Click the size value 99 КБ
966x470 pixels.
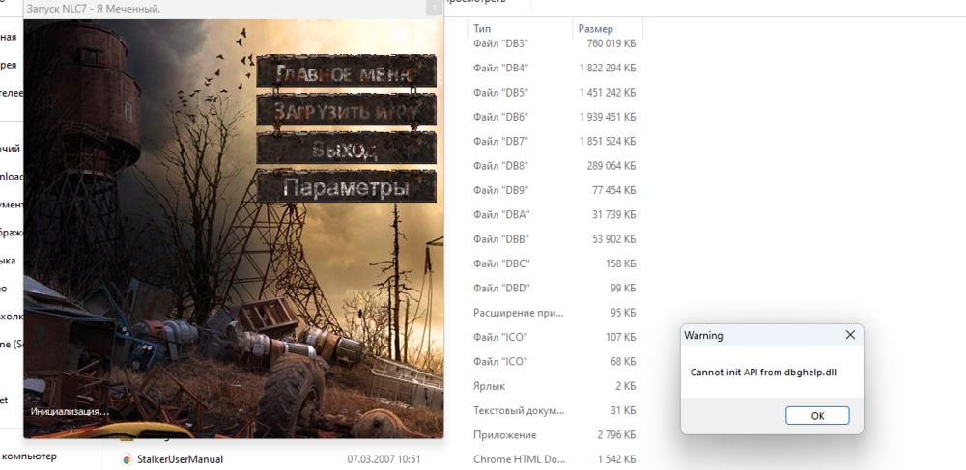click(623, 288)
